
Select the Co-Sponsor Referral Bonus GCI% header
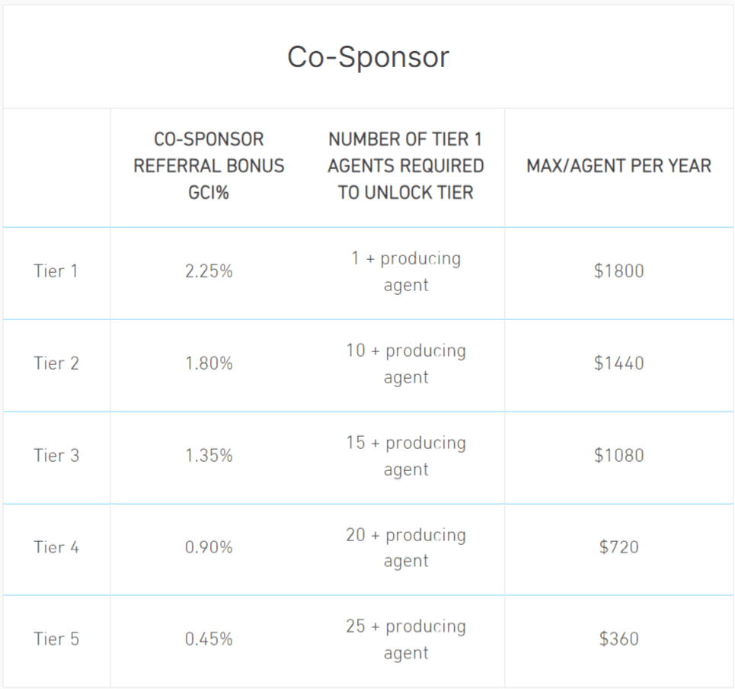click(x=209, y=165)
